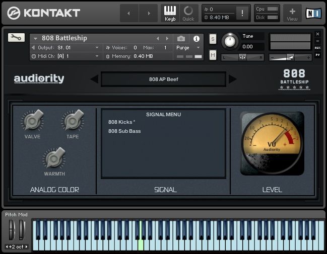Click the camera snapshot icon

(x=181, y=38)
